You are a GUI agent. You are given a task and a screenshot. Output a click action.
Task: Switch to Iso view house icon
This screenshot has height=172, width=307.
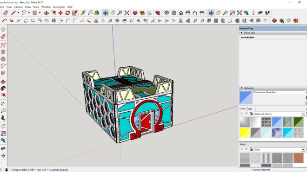[167, 13]
